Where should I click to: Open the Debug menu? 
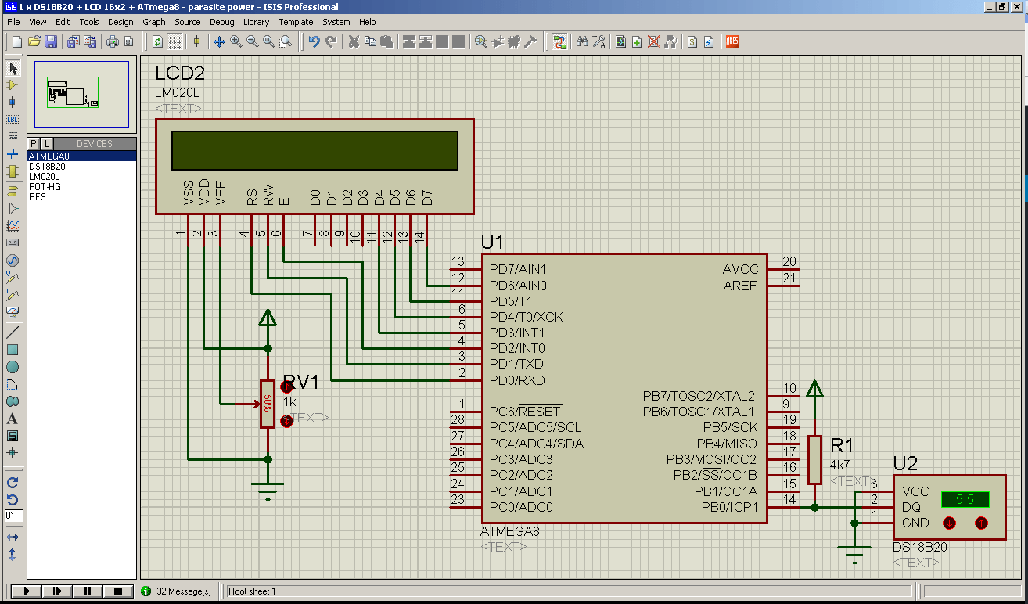point(222,22)
